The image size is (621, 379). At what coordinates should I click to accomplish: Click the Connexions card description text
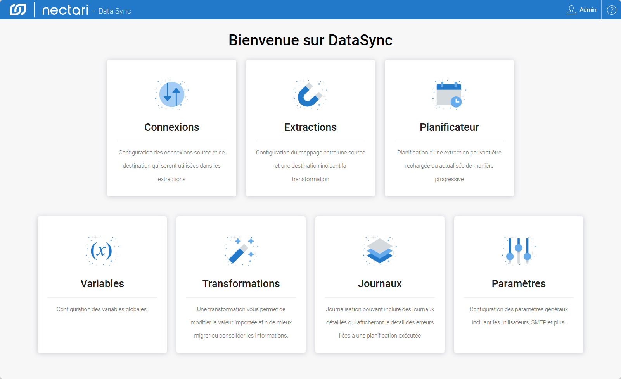[172, 166]
